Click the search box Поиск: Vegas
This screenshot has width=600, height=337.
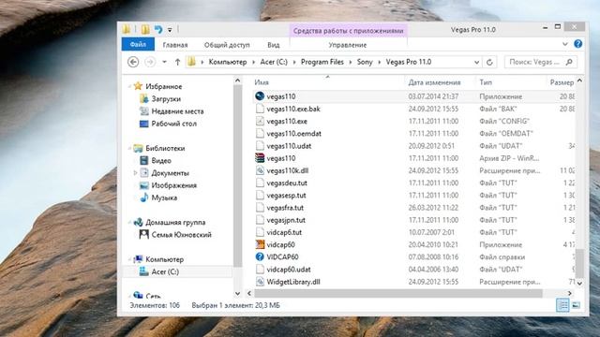(x=535, y=62)
